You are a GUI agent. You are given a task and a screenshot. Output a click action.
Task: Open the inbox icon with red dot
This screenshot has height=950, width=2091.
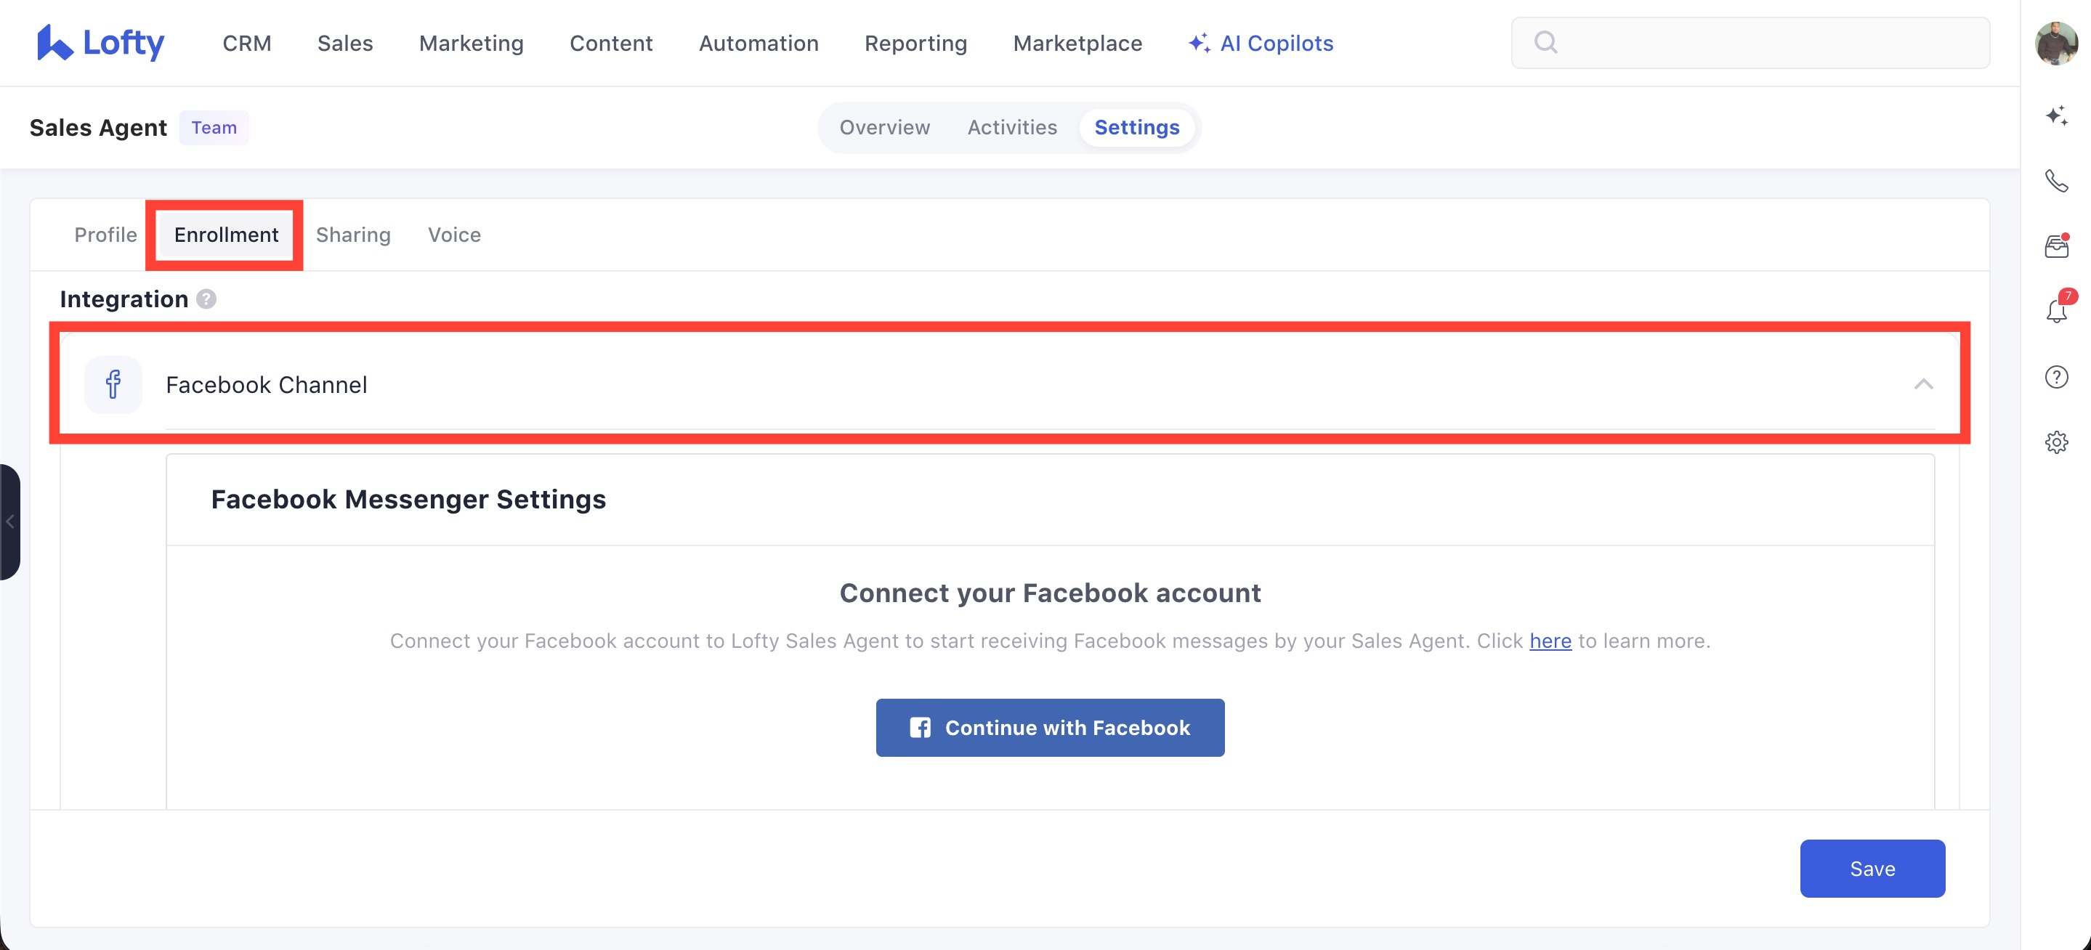2056,245
